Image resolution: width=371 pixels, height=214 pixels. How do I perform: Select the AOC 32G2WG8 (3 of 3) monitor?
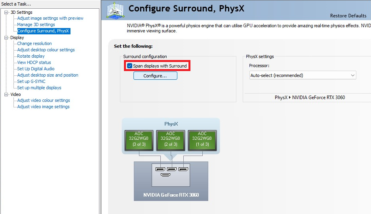click(139, 140)
